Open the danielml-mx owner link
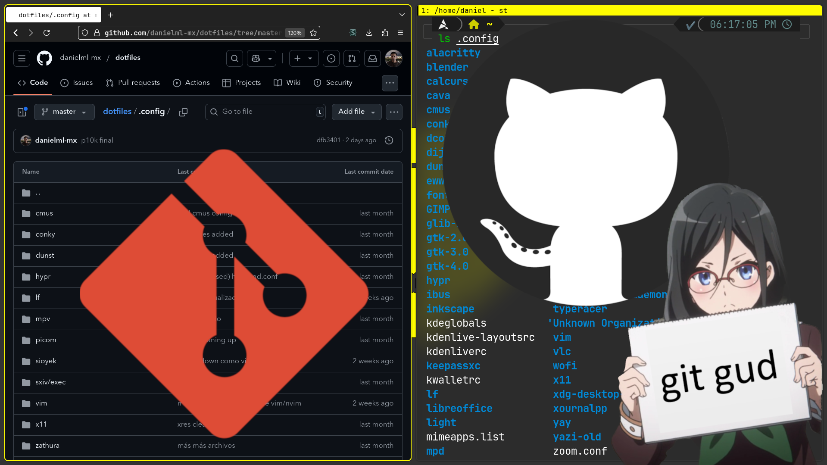This screenshot has width=827, height=465. 81,58
